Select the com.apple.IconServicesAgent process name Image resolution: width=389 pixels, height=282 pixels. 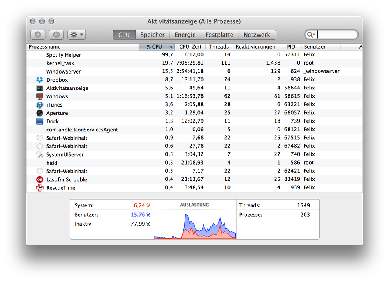[x=82, y=130]
